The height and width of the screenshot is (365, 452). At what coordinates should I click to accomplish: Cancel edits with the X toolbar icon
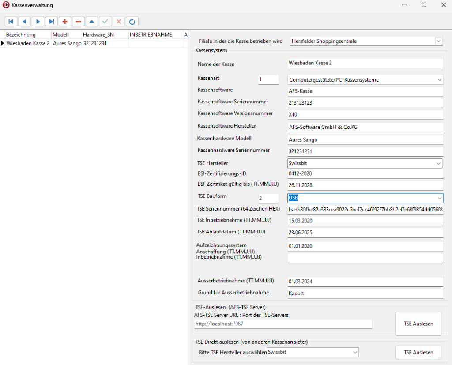(118, 22)
